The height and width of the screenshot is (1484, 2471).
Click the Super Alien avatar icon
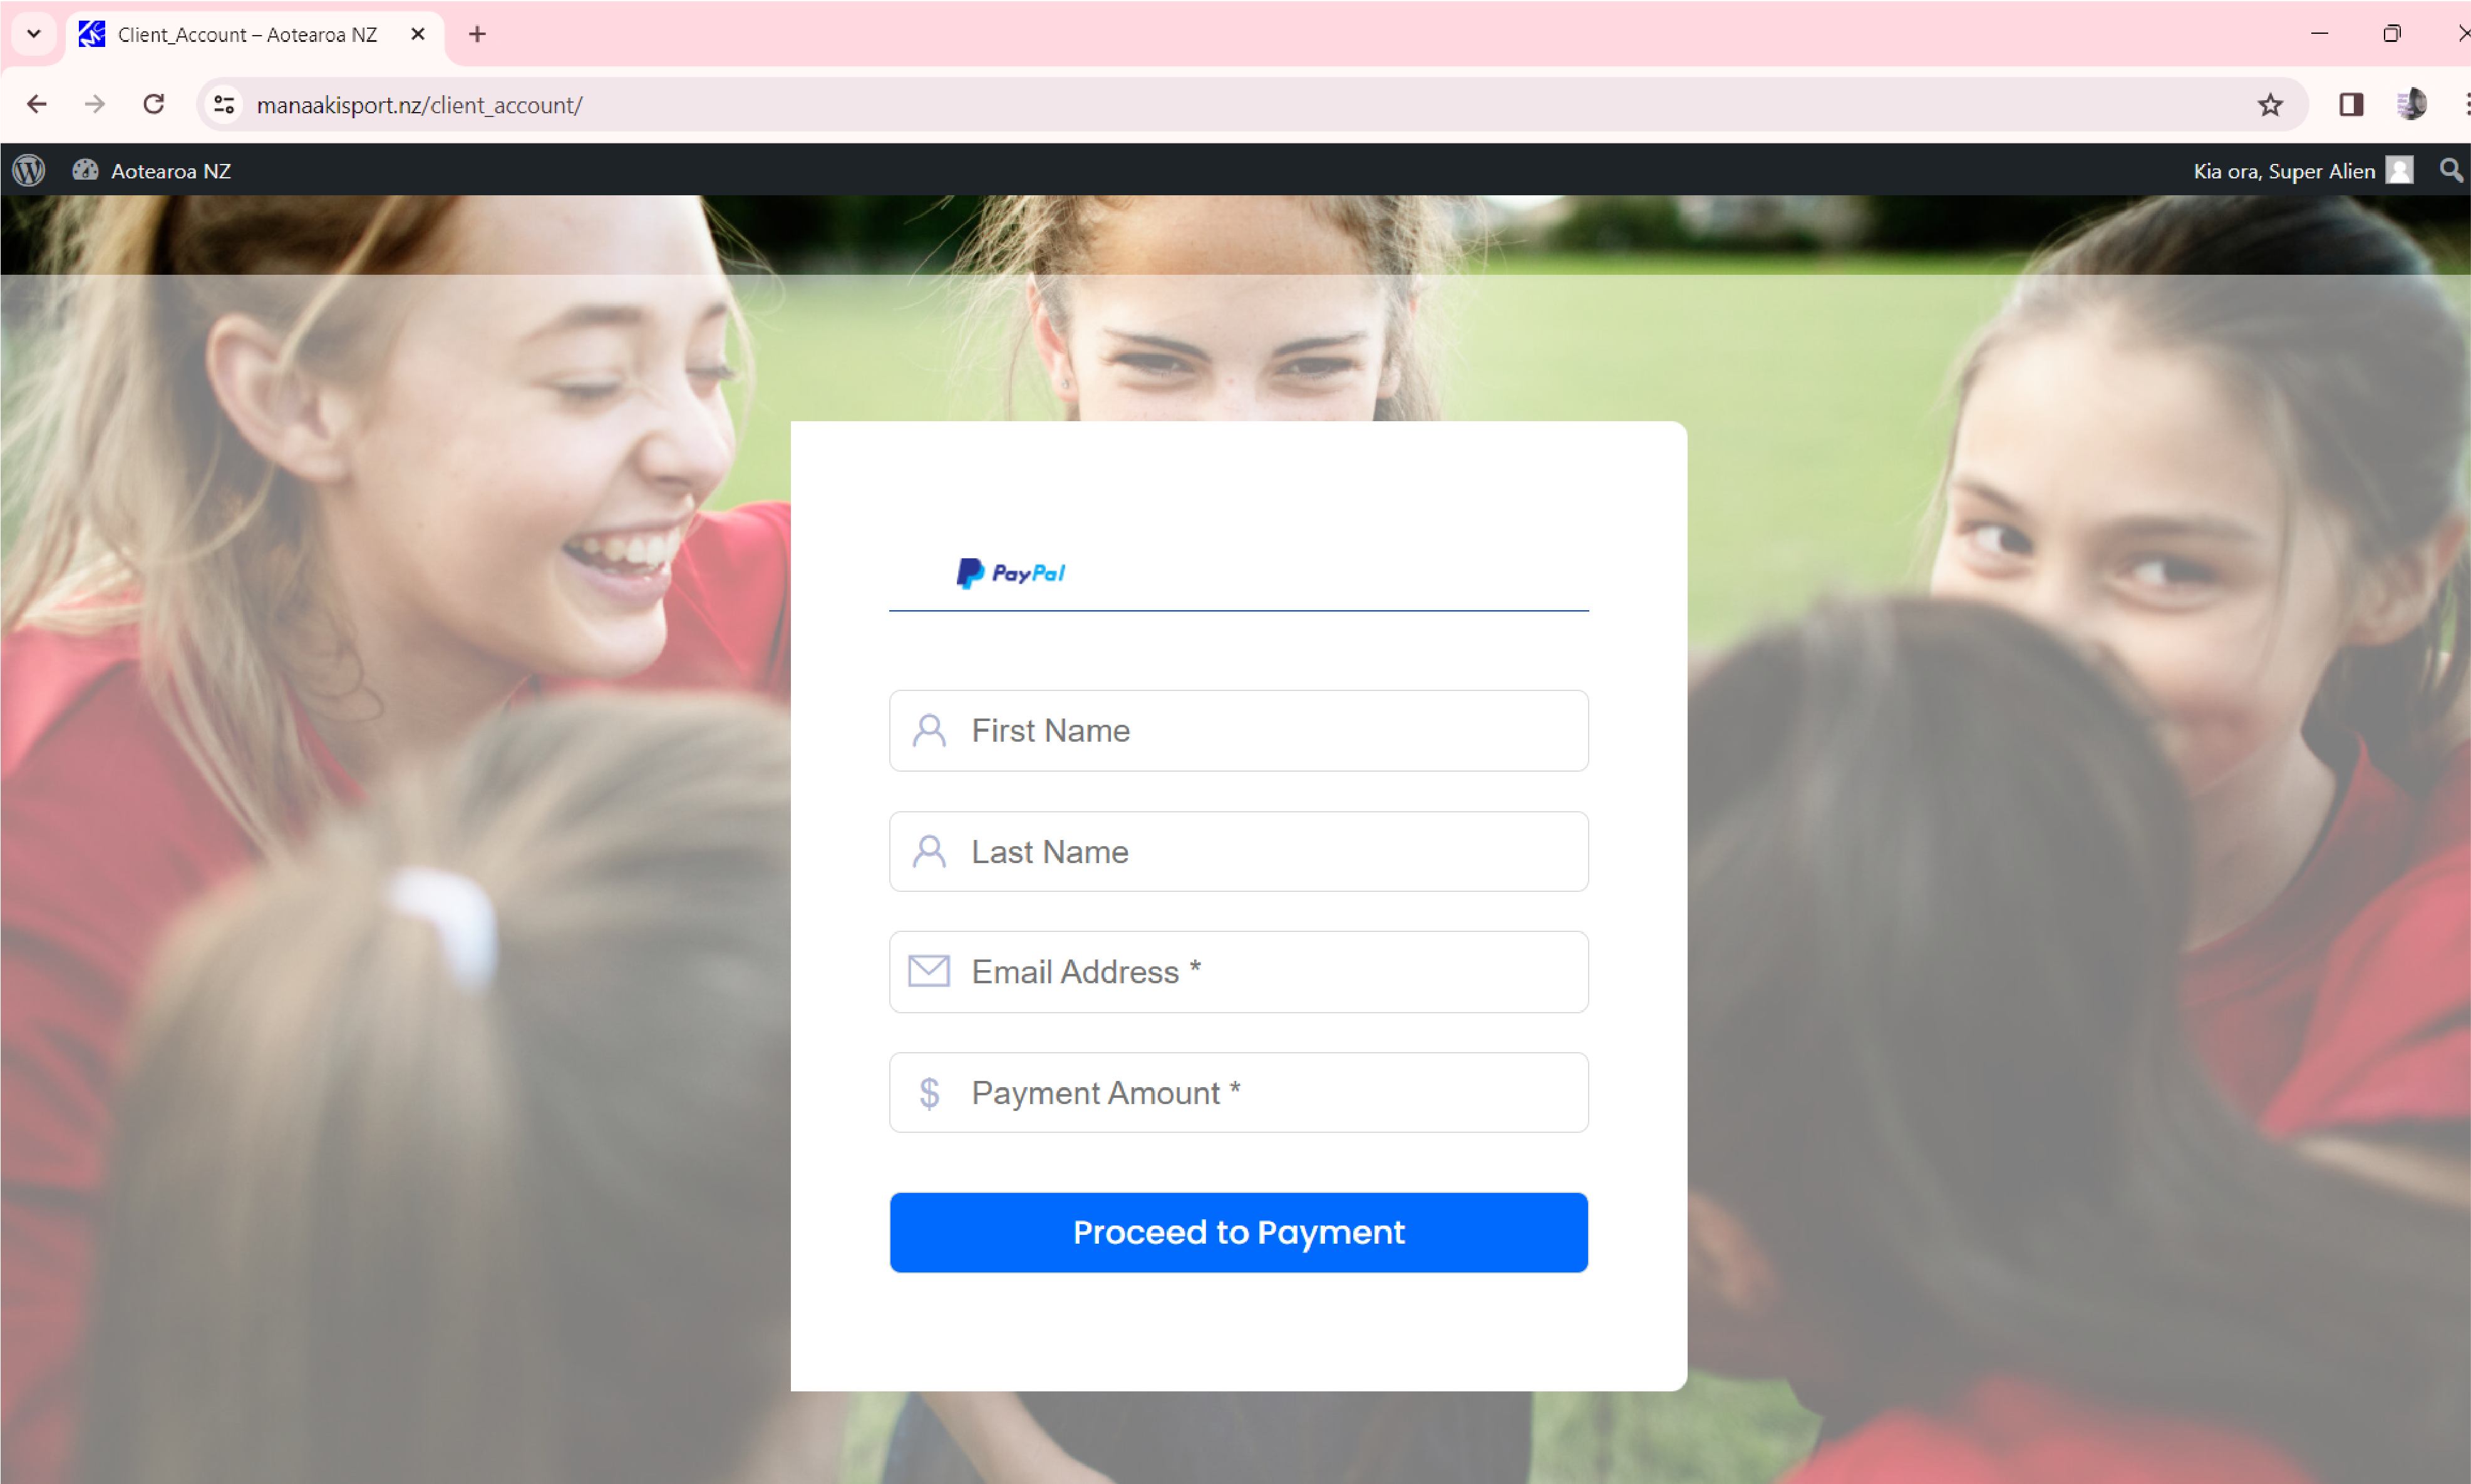pos(2399,170)
